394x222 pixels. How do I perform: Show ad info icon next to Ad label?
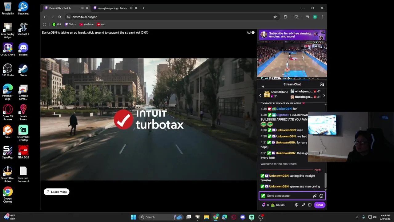253,32
